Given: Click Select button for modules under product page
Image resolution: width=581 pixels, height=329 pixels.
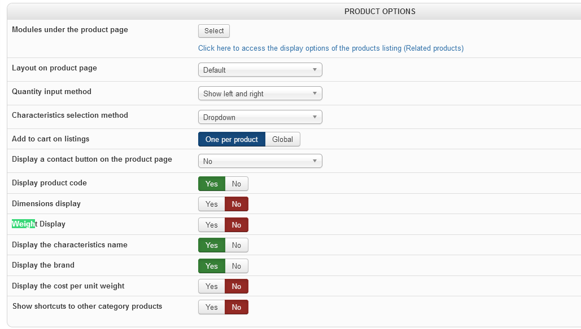Looking at the screenshot, I should [x=214, y=31].
